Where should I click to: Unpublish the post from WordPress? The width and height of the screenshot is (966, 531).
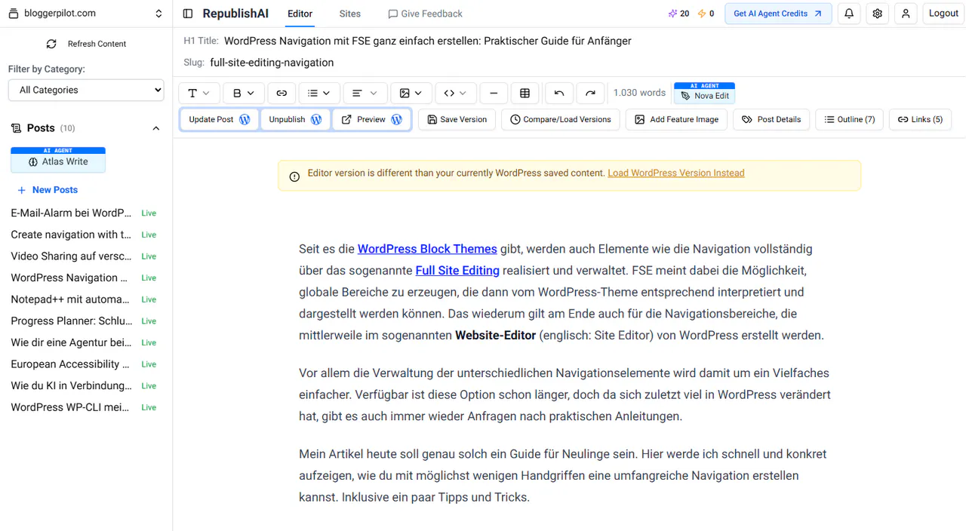coord(295,119)
